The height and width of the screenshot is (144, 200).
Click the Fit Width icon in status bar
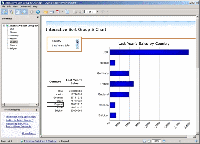pos(145,141)
